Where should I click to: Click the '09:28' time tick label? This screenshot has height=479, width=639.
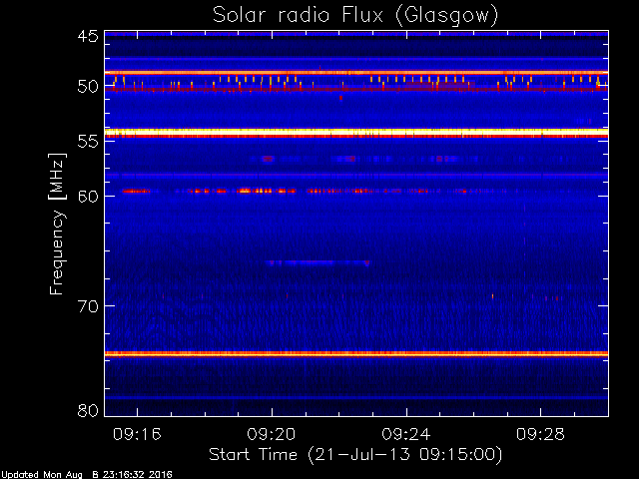(540, 434)
